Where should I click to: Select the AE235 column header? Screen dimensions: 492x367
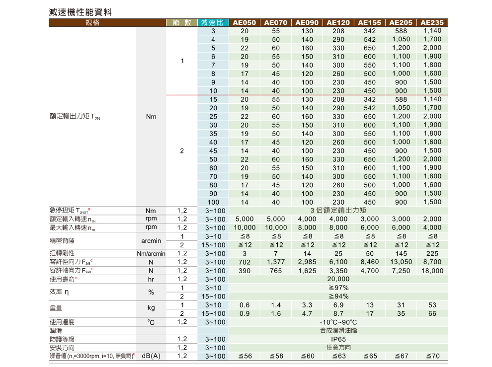pyautogui.click(x=432, y=22)
